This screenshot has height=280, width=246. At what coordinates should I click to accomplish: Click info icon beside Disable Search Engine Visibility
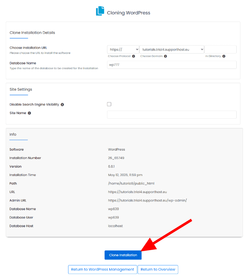click(62, 104)
